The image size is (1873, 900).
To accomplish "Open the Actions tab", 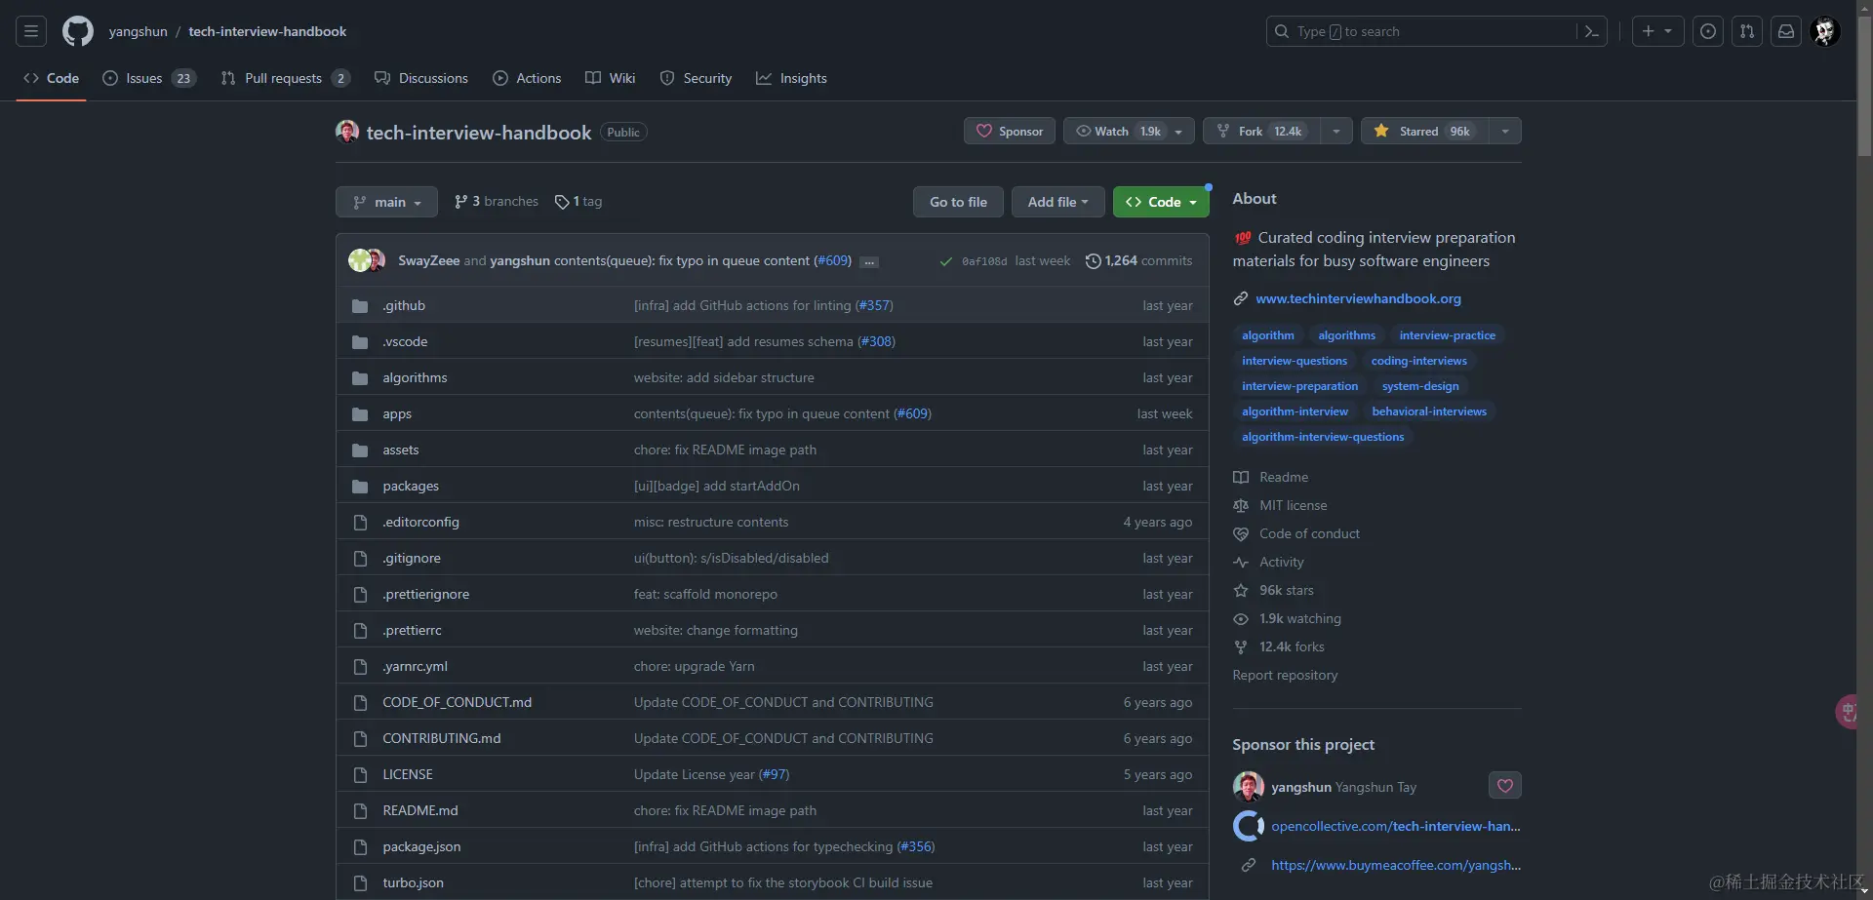I will click(527, 78).
